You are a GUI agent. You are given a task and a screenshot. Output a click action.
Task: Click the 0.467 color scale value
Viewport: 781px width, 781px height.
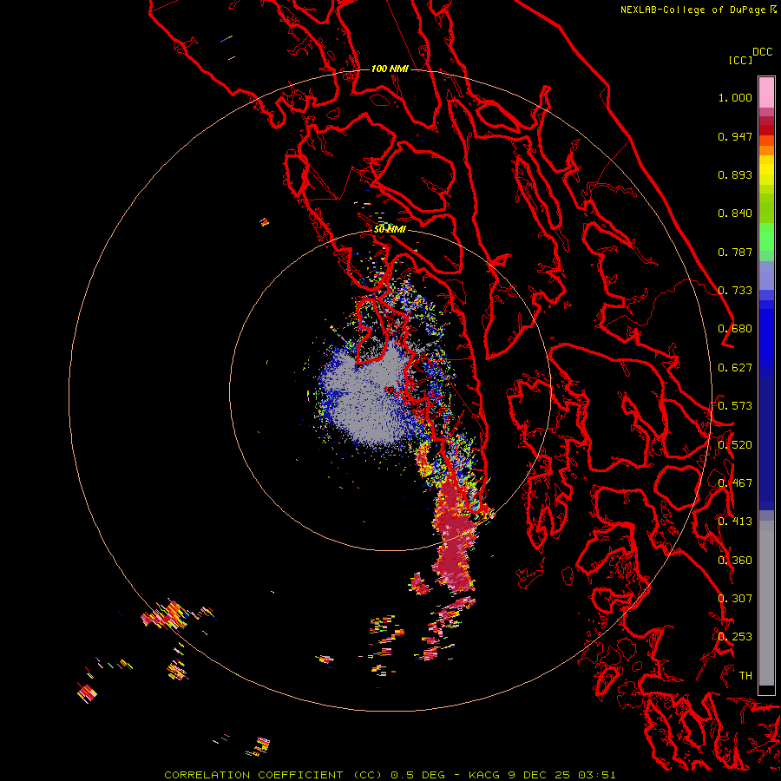click(735, 483)
